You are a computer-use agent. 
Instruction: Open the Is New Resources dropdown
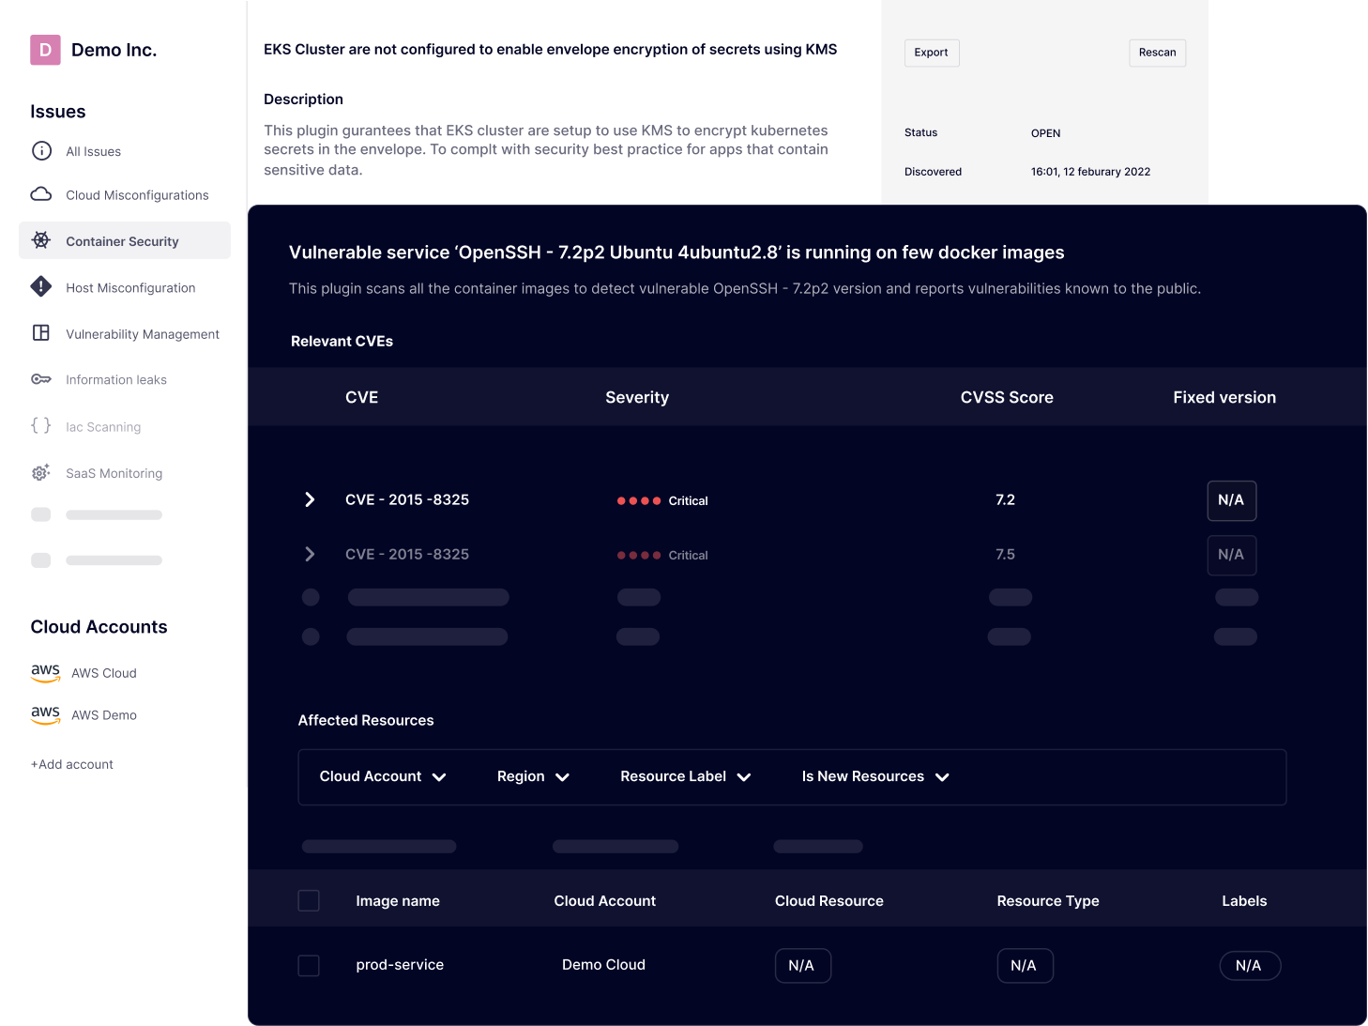[x=875, y=776]
